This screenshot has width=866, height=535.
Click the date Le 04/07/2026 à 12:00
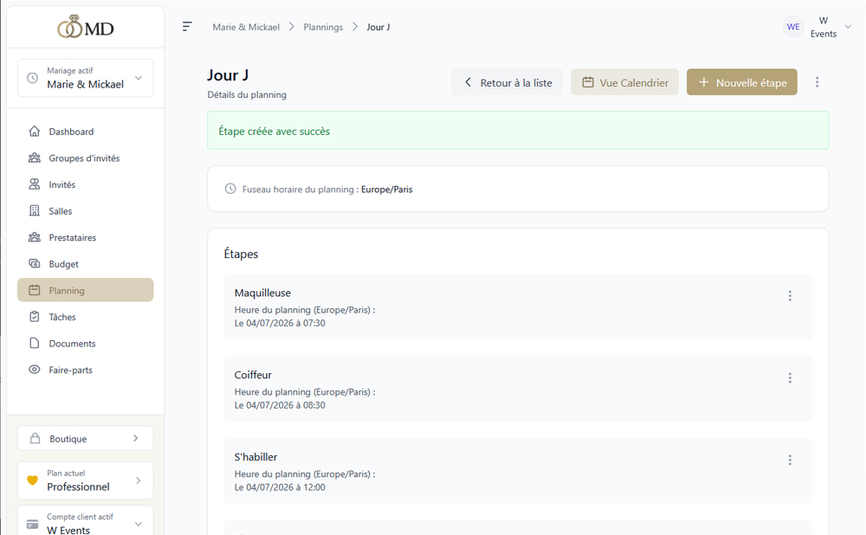coord(280,487)
